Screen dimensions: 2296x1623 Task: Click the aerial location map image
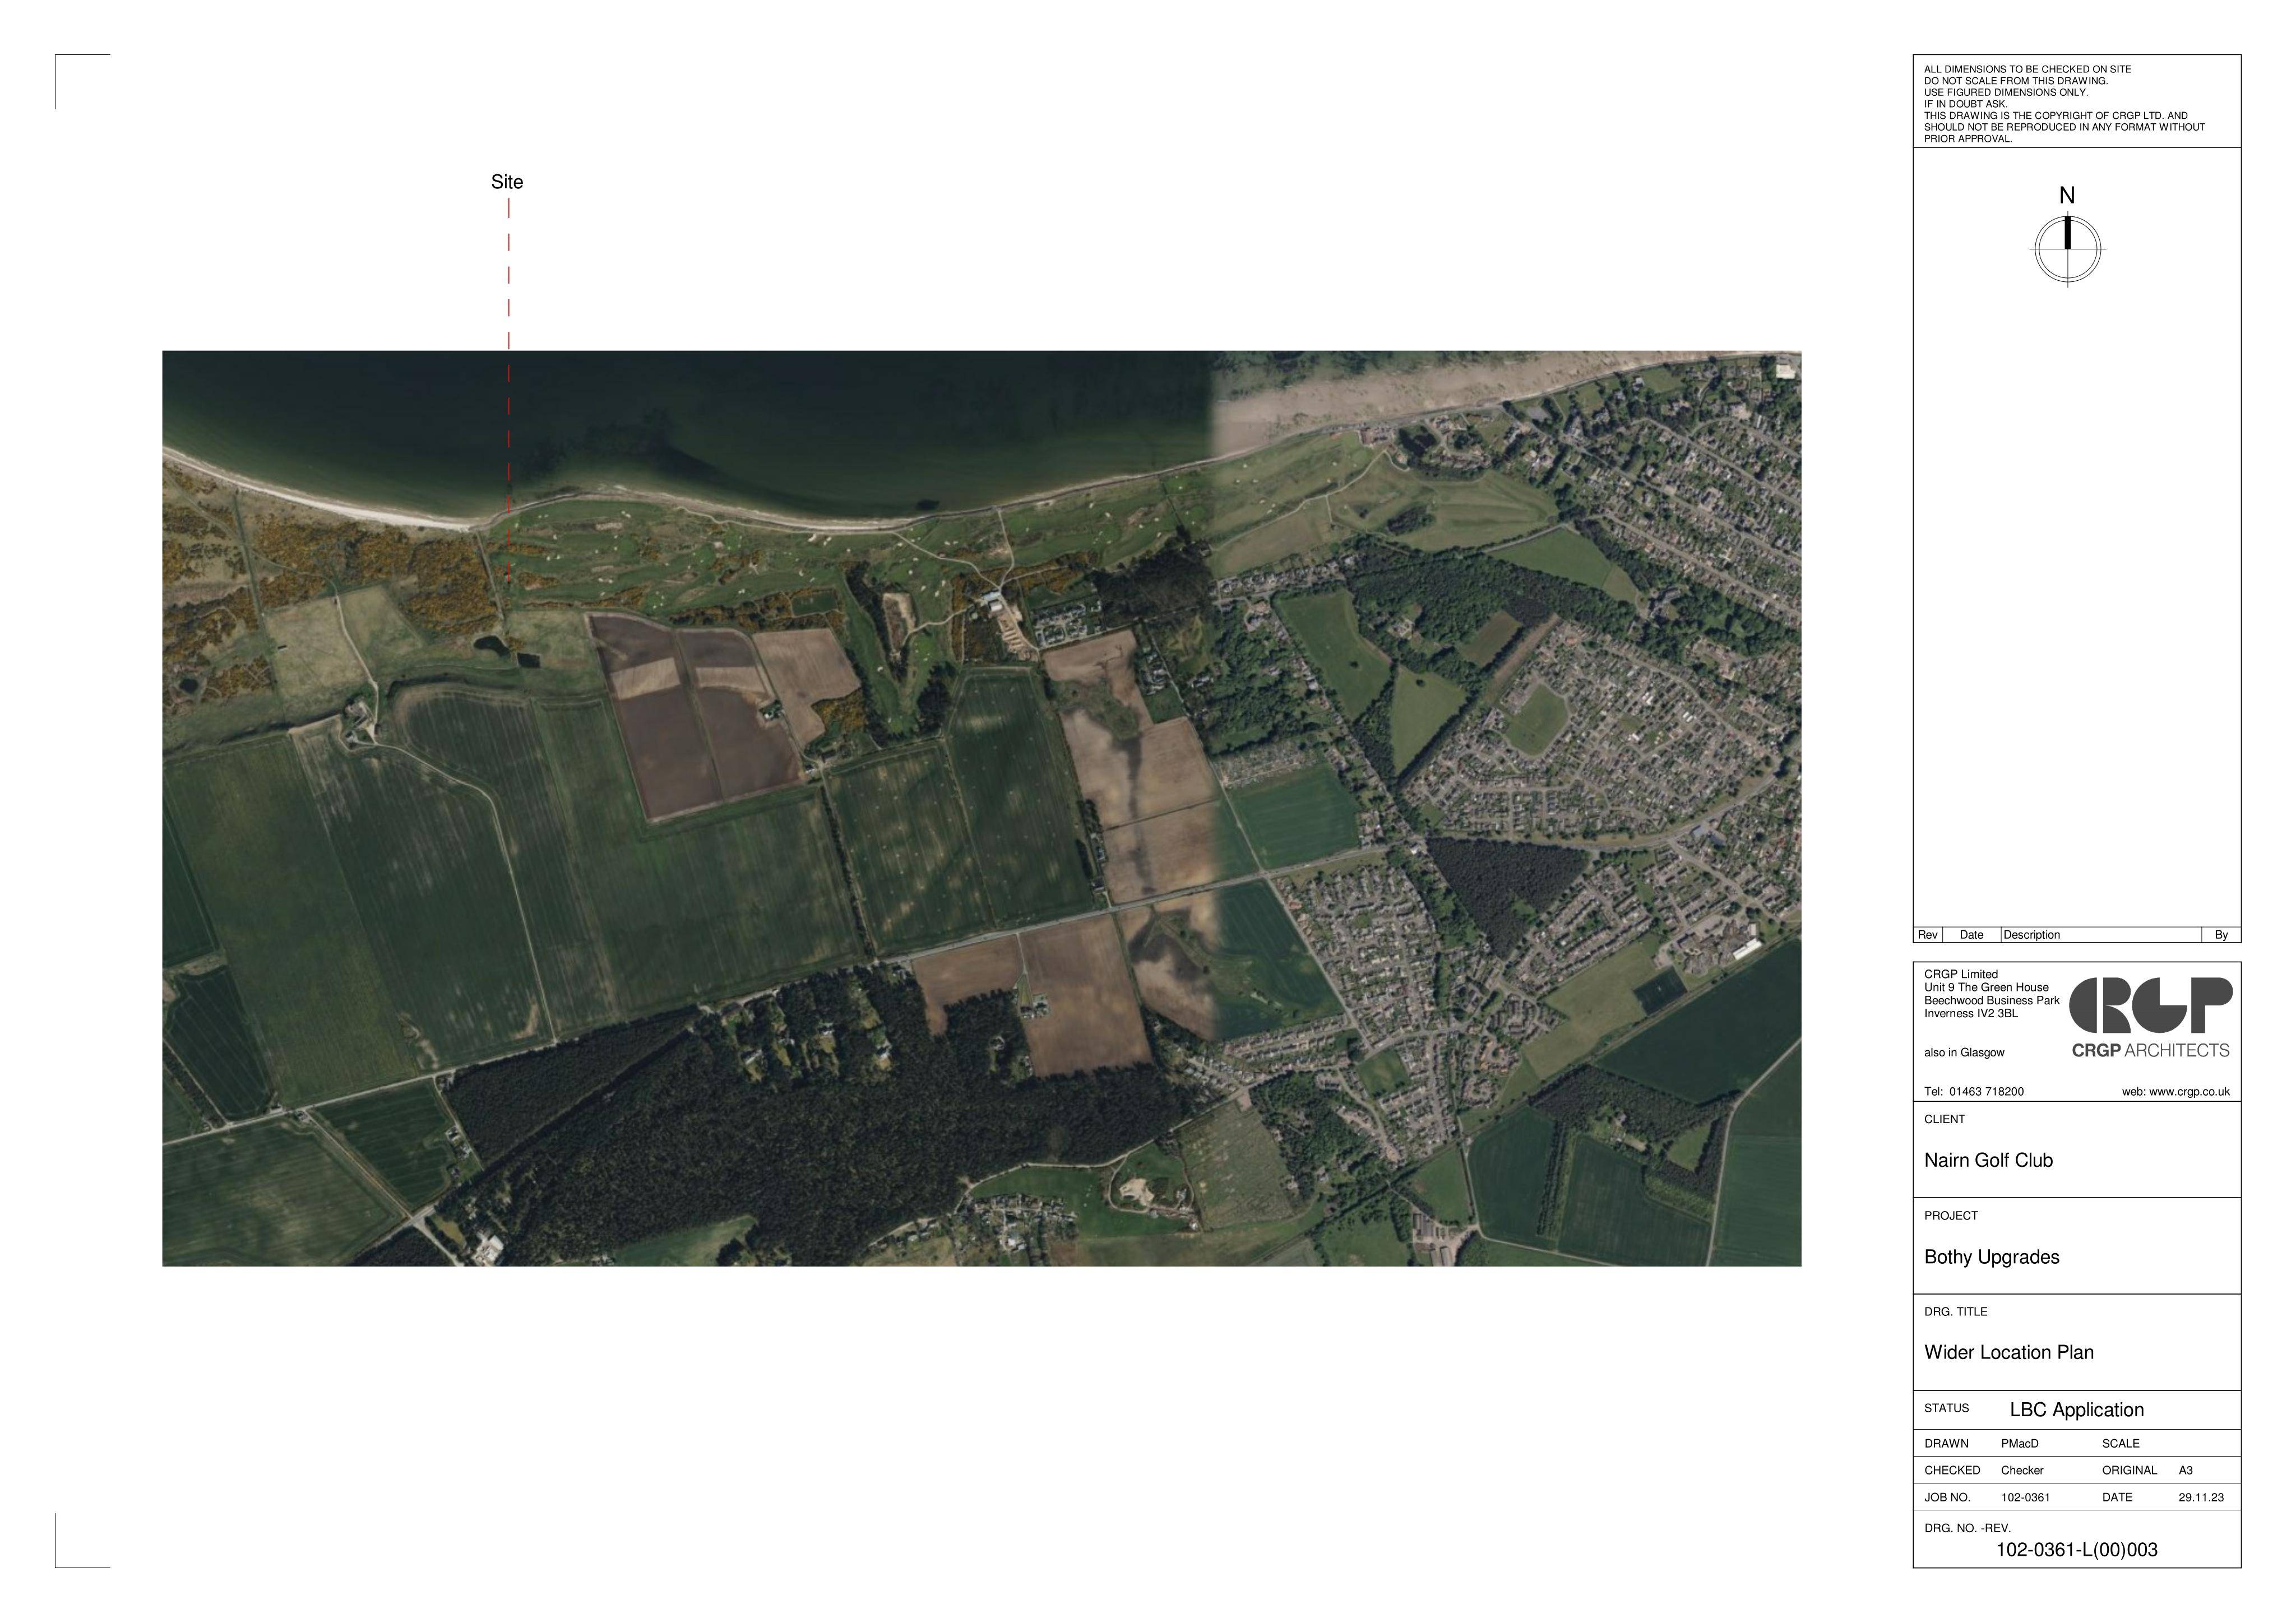point(981,808)
